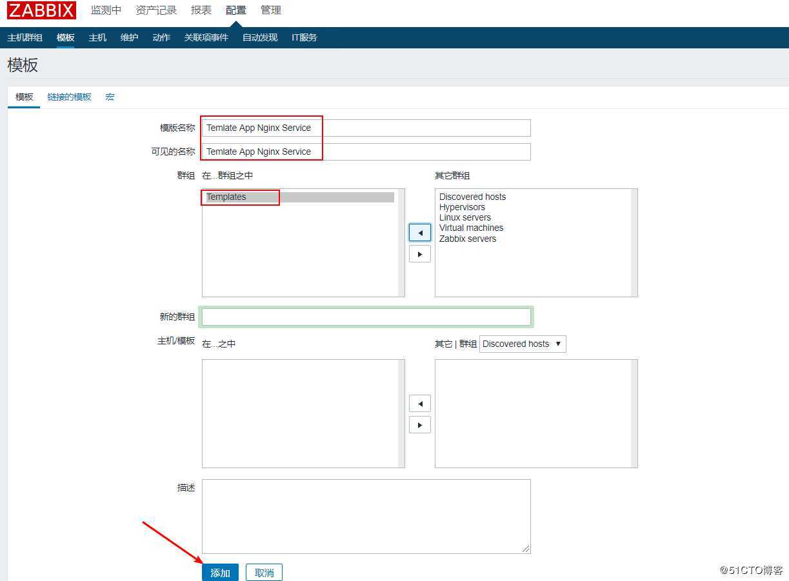Open the 配置 menu
The height and width of the screenshot is (581, 789).
(x=235, y=10)
